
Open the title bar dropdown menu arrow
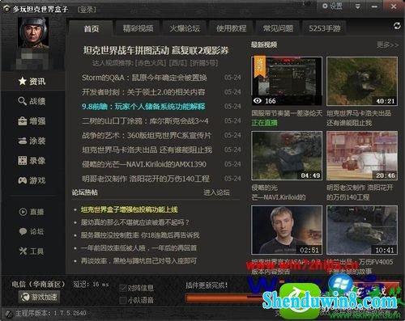(357, 6)
